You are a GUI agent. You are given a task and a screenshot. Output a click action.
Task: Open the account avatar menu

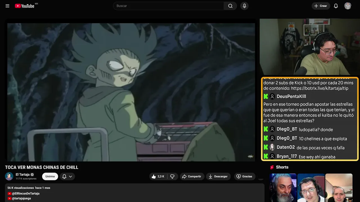(x=348, y=6)
